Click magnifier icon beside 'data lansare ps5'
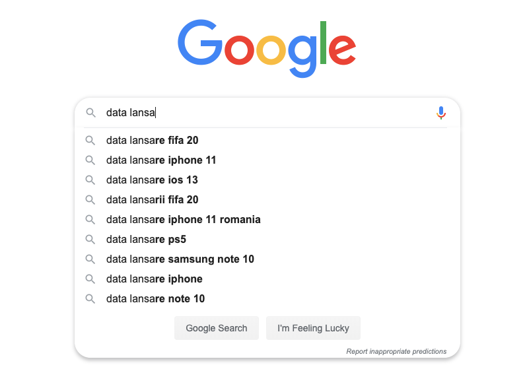Screen dimensions: 527x367 (90, 239)
